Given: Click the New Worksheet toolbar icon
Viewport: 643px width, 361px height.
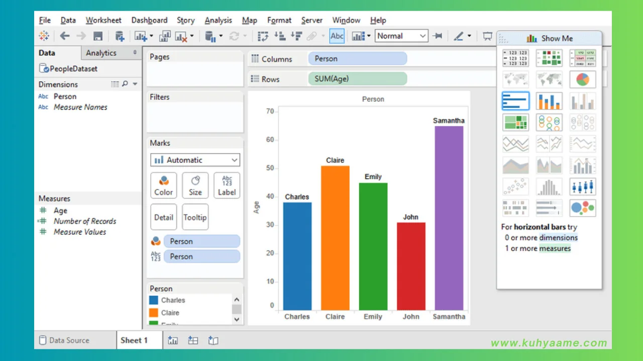Looking at the screenshot, I should coord(140,36).
